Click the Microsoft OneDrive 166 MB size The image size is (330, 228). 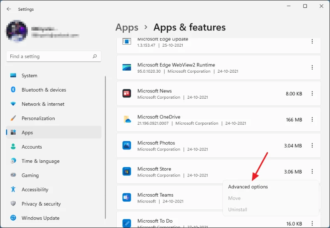coord(294,120)
